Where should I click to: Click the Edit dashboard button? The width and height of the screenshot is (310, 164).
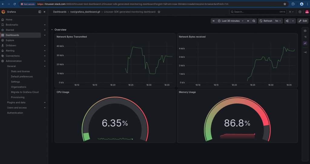click(x=303, y=21)
